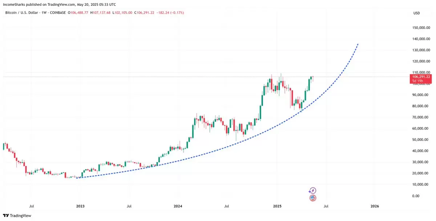Click the IncomeSharks publisher name
436x221 pixels.
[x=15, y=4]
